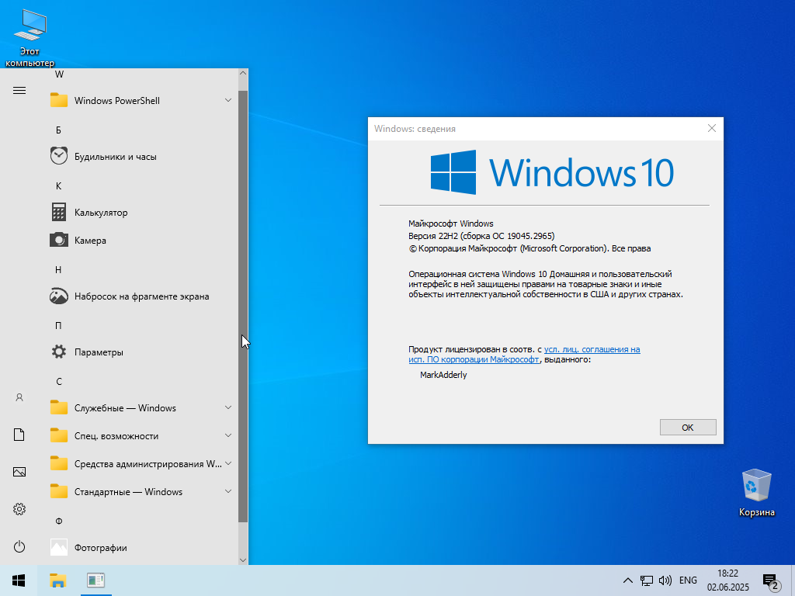The image size is (795, 596).
Task: Click the letter Ф section header
Action: pos(59,521)
